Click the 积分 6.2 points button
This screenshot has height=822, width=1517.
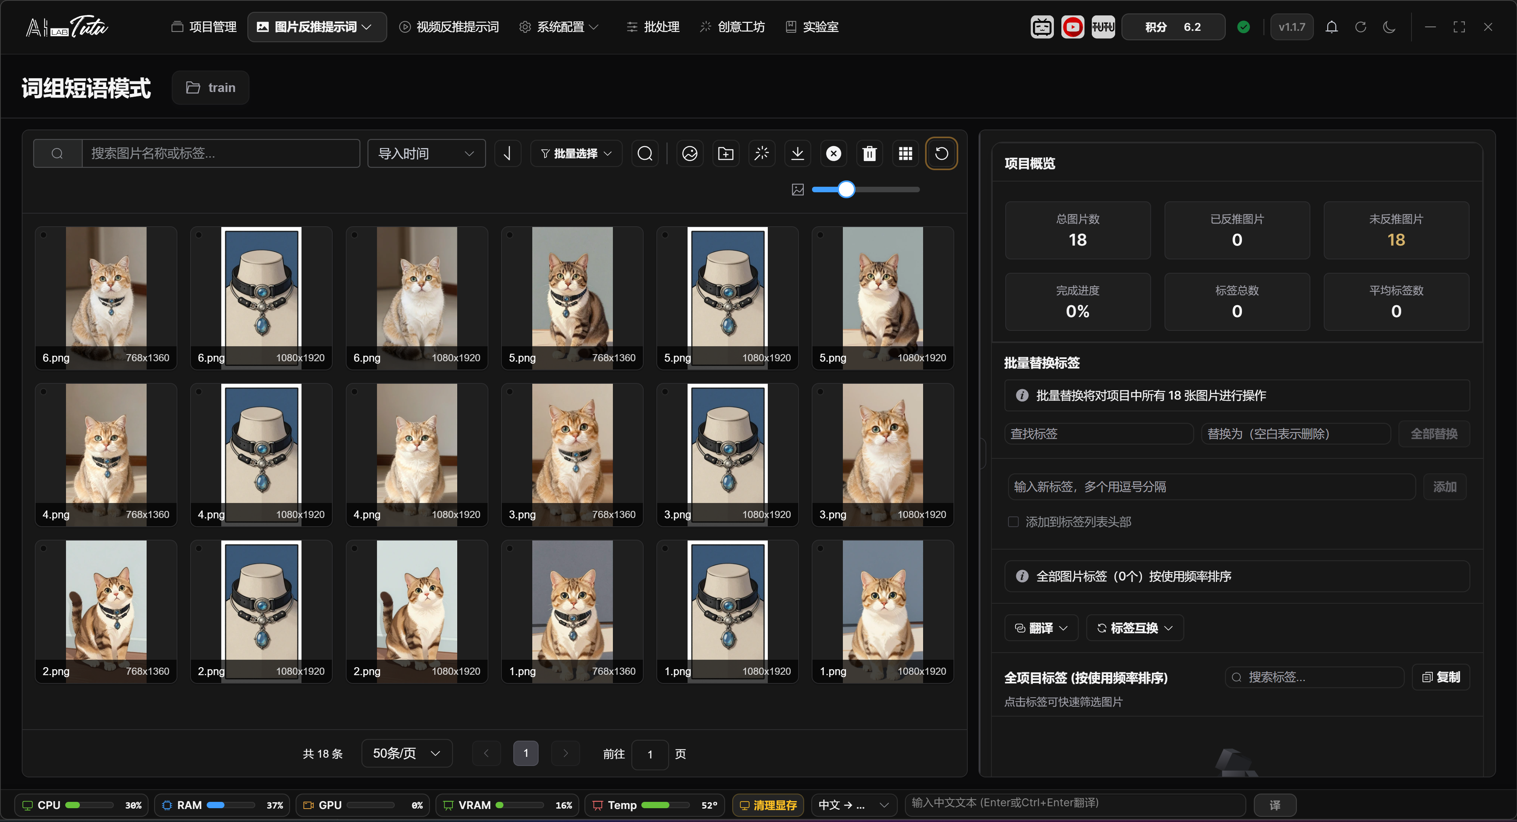[x=1173, y=27]
